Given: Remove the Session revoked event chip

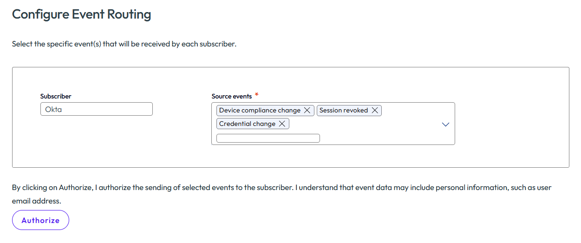Looking at the screenshot, I should tap(374, 111).
